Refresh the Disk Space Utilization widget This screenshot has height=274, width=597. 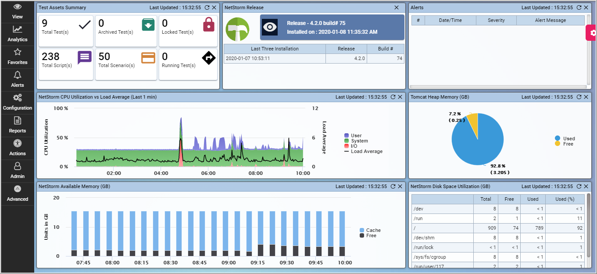(x=579, y=186)
